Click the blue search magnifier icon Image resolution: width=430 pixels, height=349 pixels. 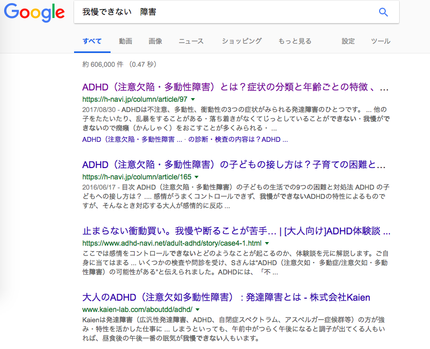383,12
